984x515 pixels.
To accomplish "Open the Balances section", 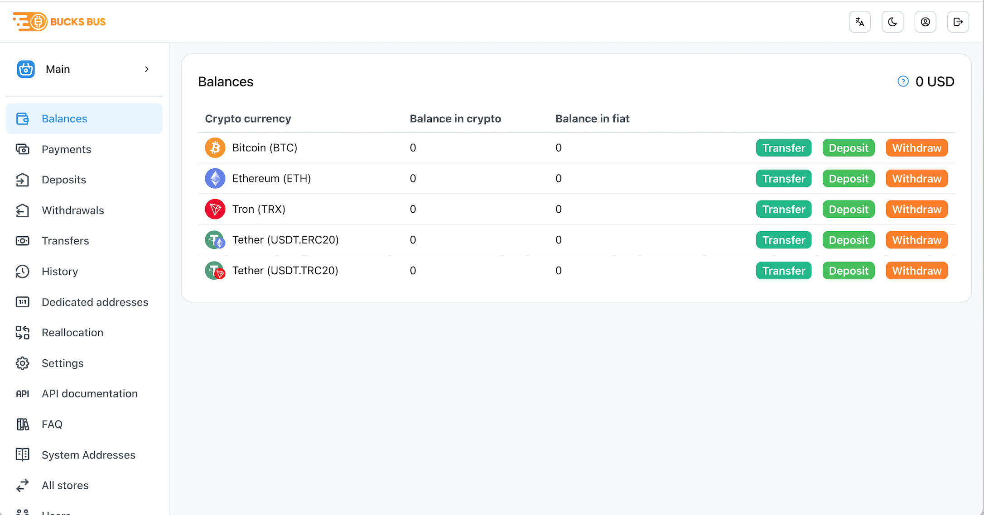I will 64,118.
